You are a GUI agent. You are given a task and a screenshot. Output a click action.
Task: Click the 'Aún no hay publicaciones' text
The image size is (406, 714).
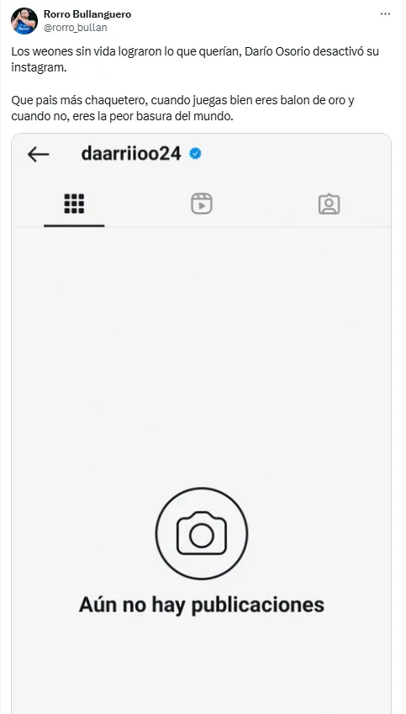[x=202, y=605]
